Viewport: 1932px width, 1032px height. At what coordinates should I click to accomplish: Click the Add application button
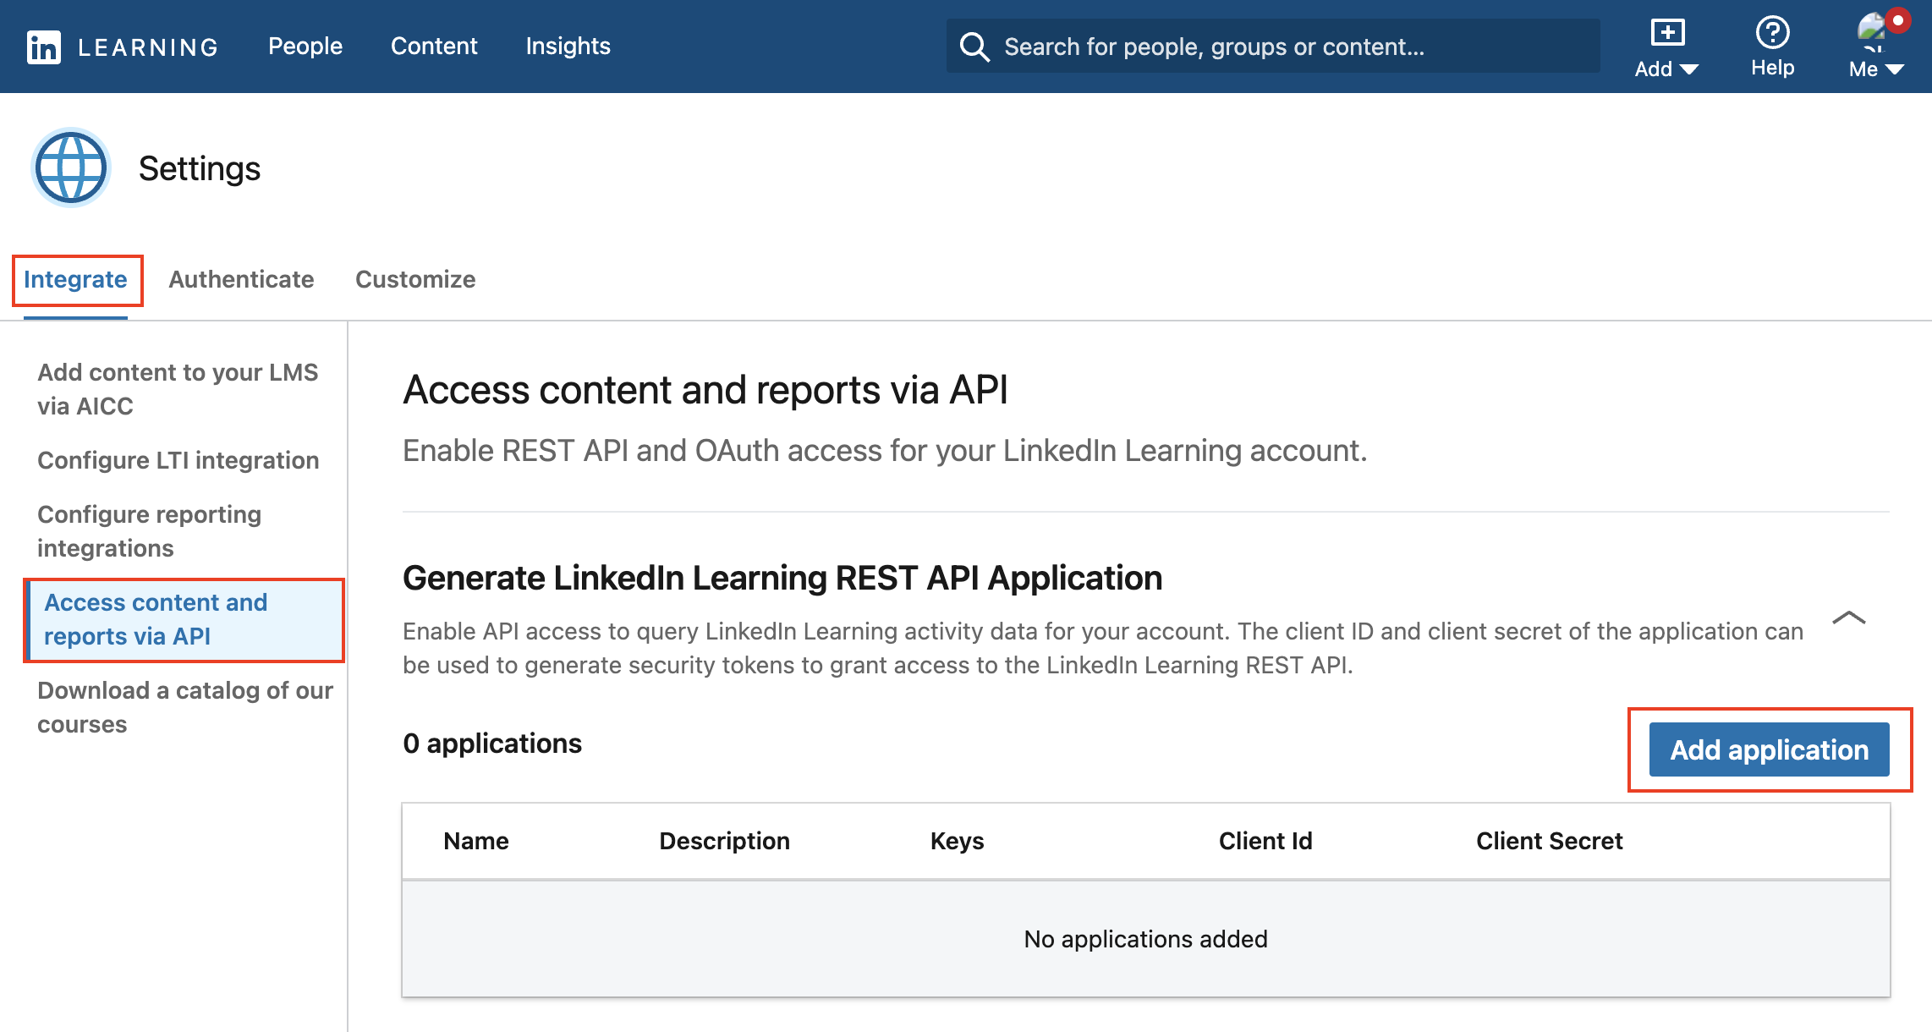pyautogui.click(x=1770, y=749)
